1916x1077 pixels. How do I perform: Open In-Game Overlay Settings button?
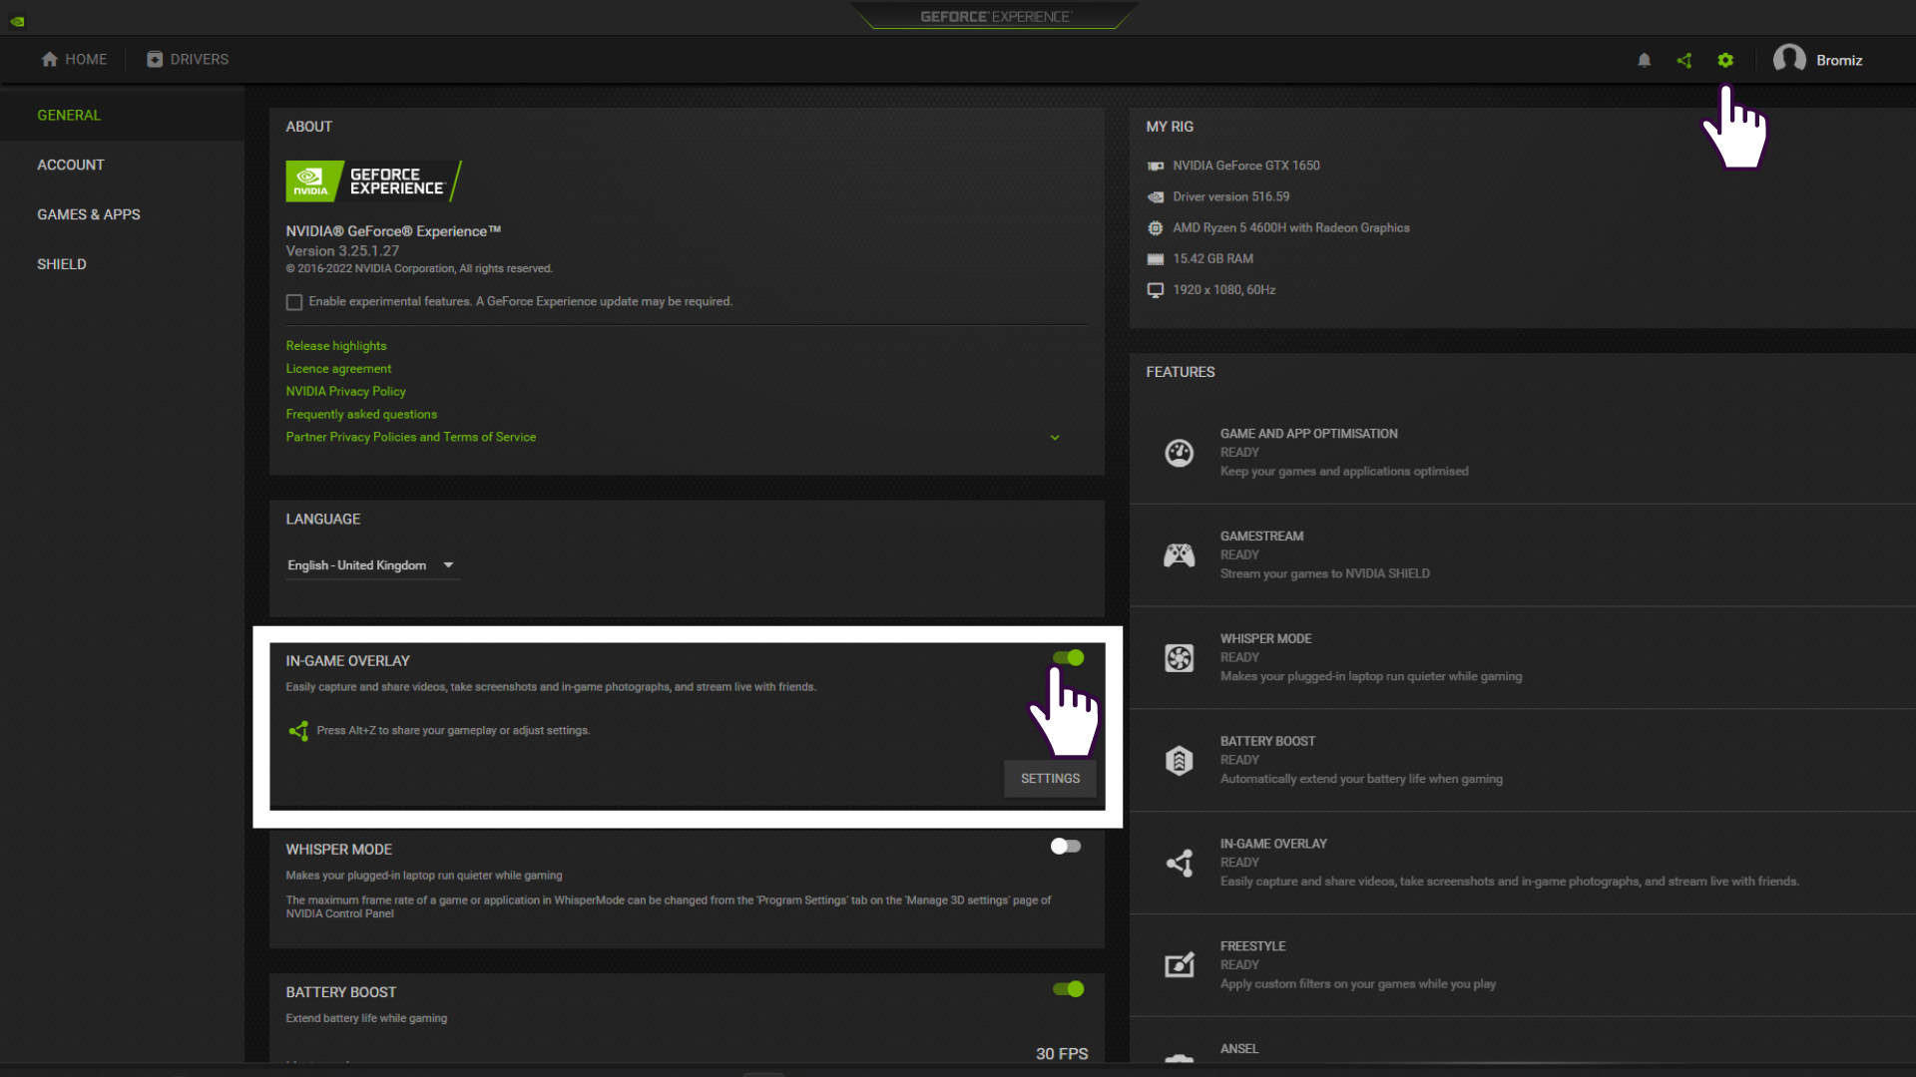pyautogui.click(x=1050, y=779)
